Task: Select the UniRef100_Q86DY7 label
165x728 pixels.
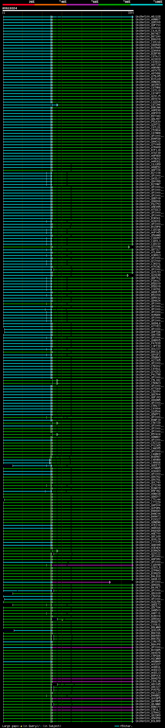Action: coord(148,497)
